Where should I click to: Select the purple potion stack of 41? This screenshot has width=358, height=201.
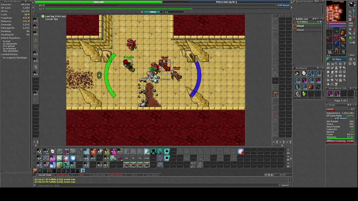(x=304, y=80)
